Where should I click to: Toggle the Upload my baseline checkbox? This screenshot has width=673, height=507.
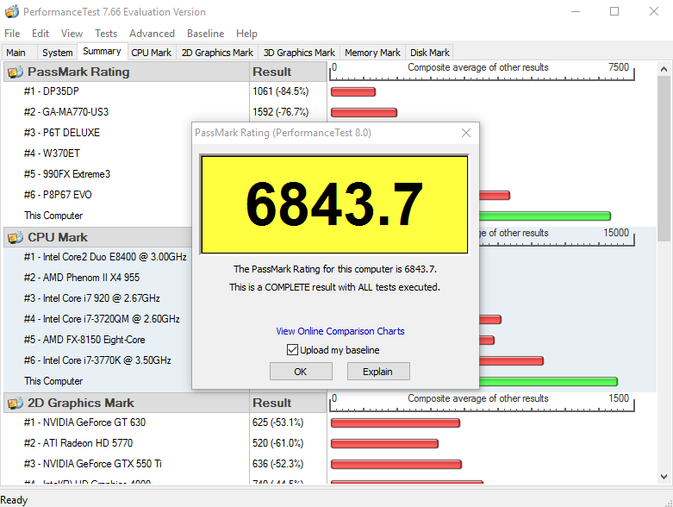pyautogui.click(x=293, y=350)
